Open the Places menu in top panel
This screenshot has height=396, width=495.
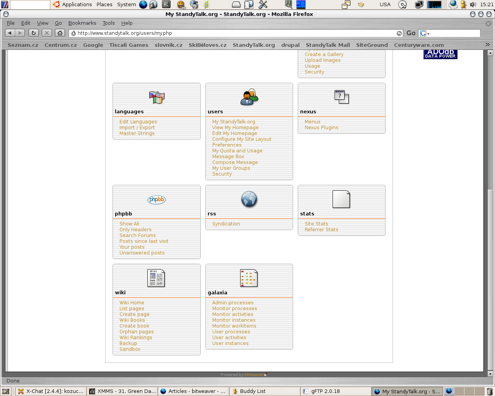point(104,5)
